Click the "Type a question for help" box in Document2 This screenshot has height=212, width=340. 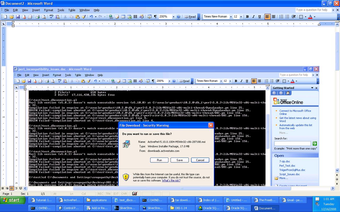(313, 10)
